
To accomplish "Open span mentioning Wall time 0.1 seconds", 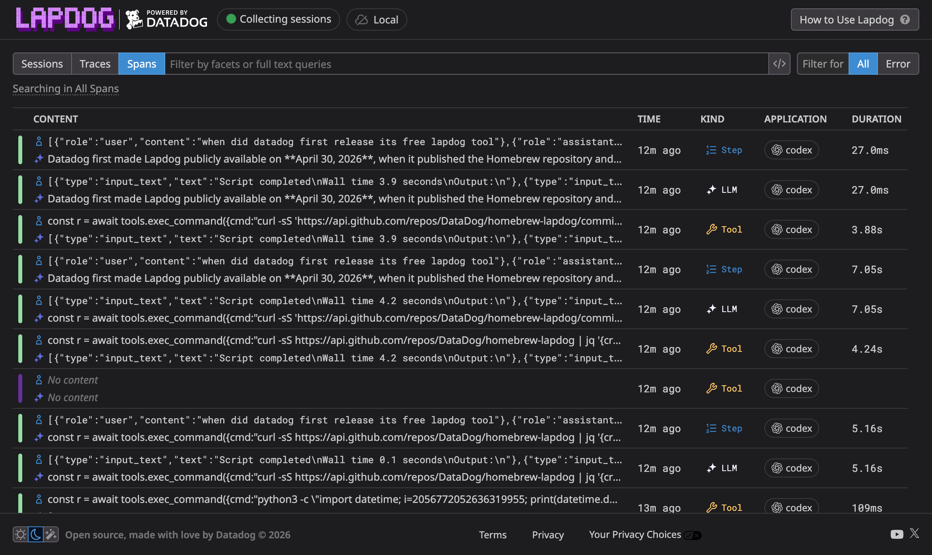I will [x=460, y=468].
